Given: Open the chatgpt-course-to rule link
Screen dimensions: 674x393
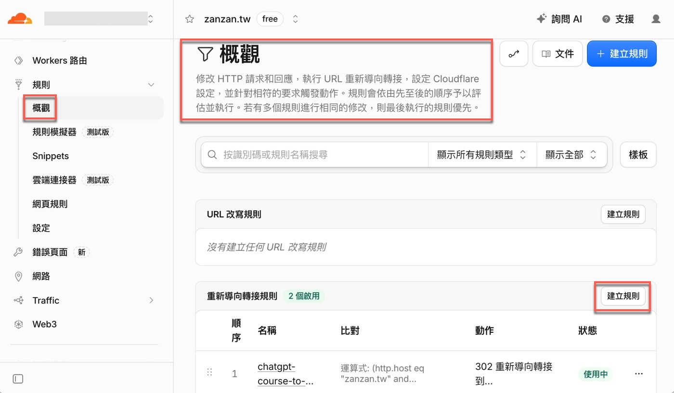Looking at the screenshot, I should pyautogui.click(x=286, y=374).
